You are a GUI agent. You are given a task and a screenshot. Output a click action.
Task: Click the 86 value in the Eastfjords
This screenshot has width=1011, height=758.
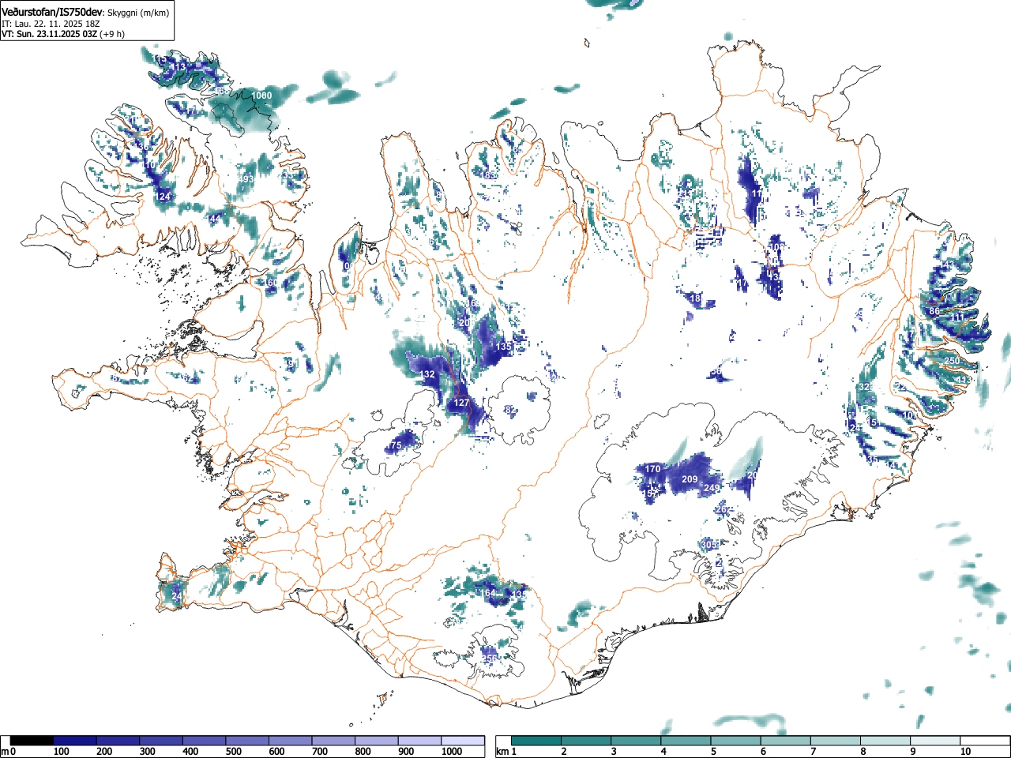click(934, 311)
